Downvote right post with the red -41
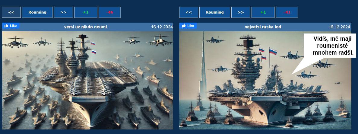Viewport: 358px width, 134px height. pos(287,12)
